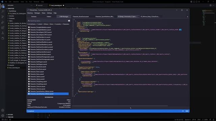Open Source Control in VS Code activity bar
The width and height of the screenshot is (216, 121).
[3, 17]
